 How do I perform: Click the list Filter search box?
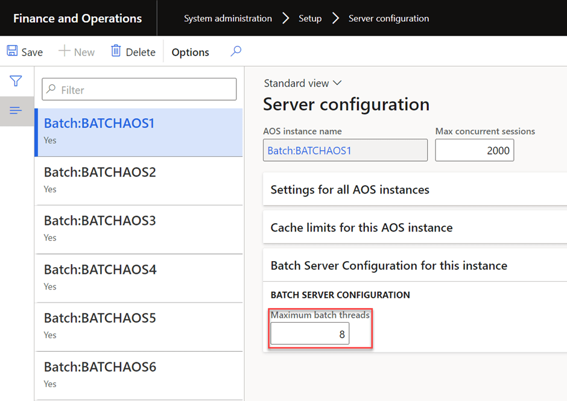tap(139, 90)
